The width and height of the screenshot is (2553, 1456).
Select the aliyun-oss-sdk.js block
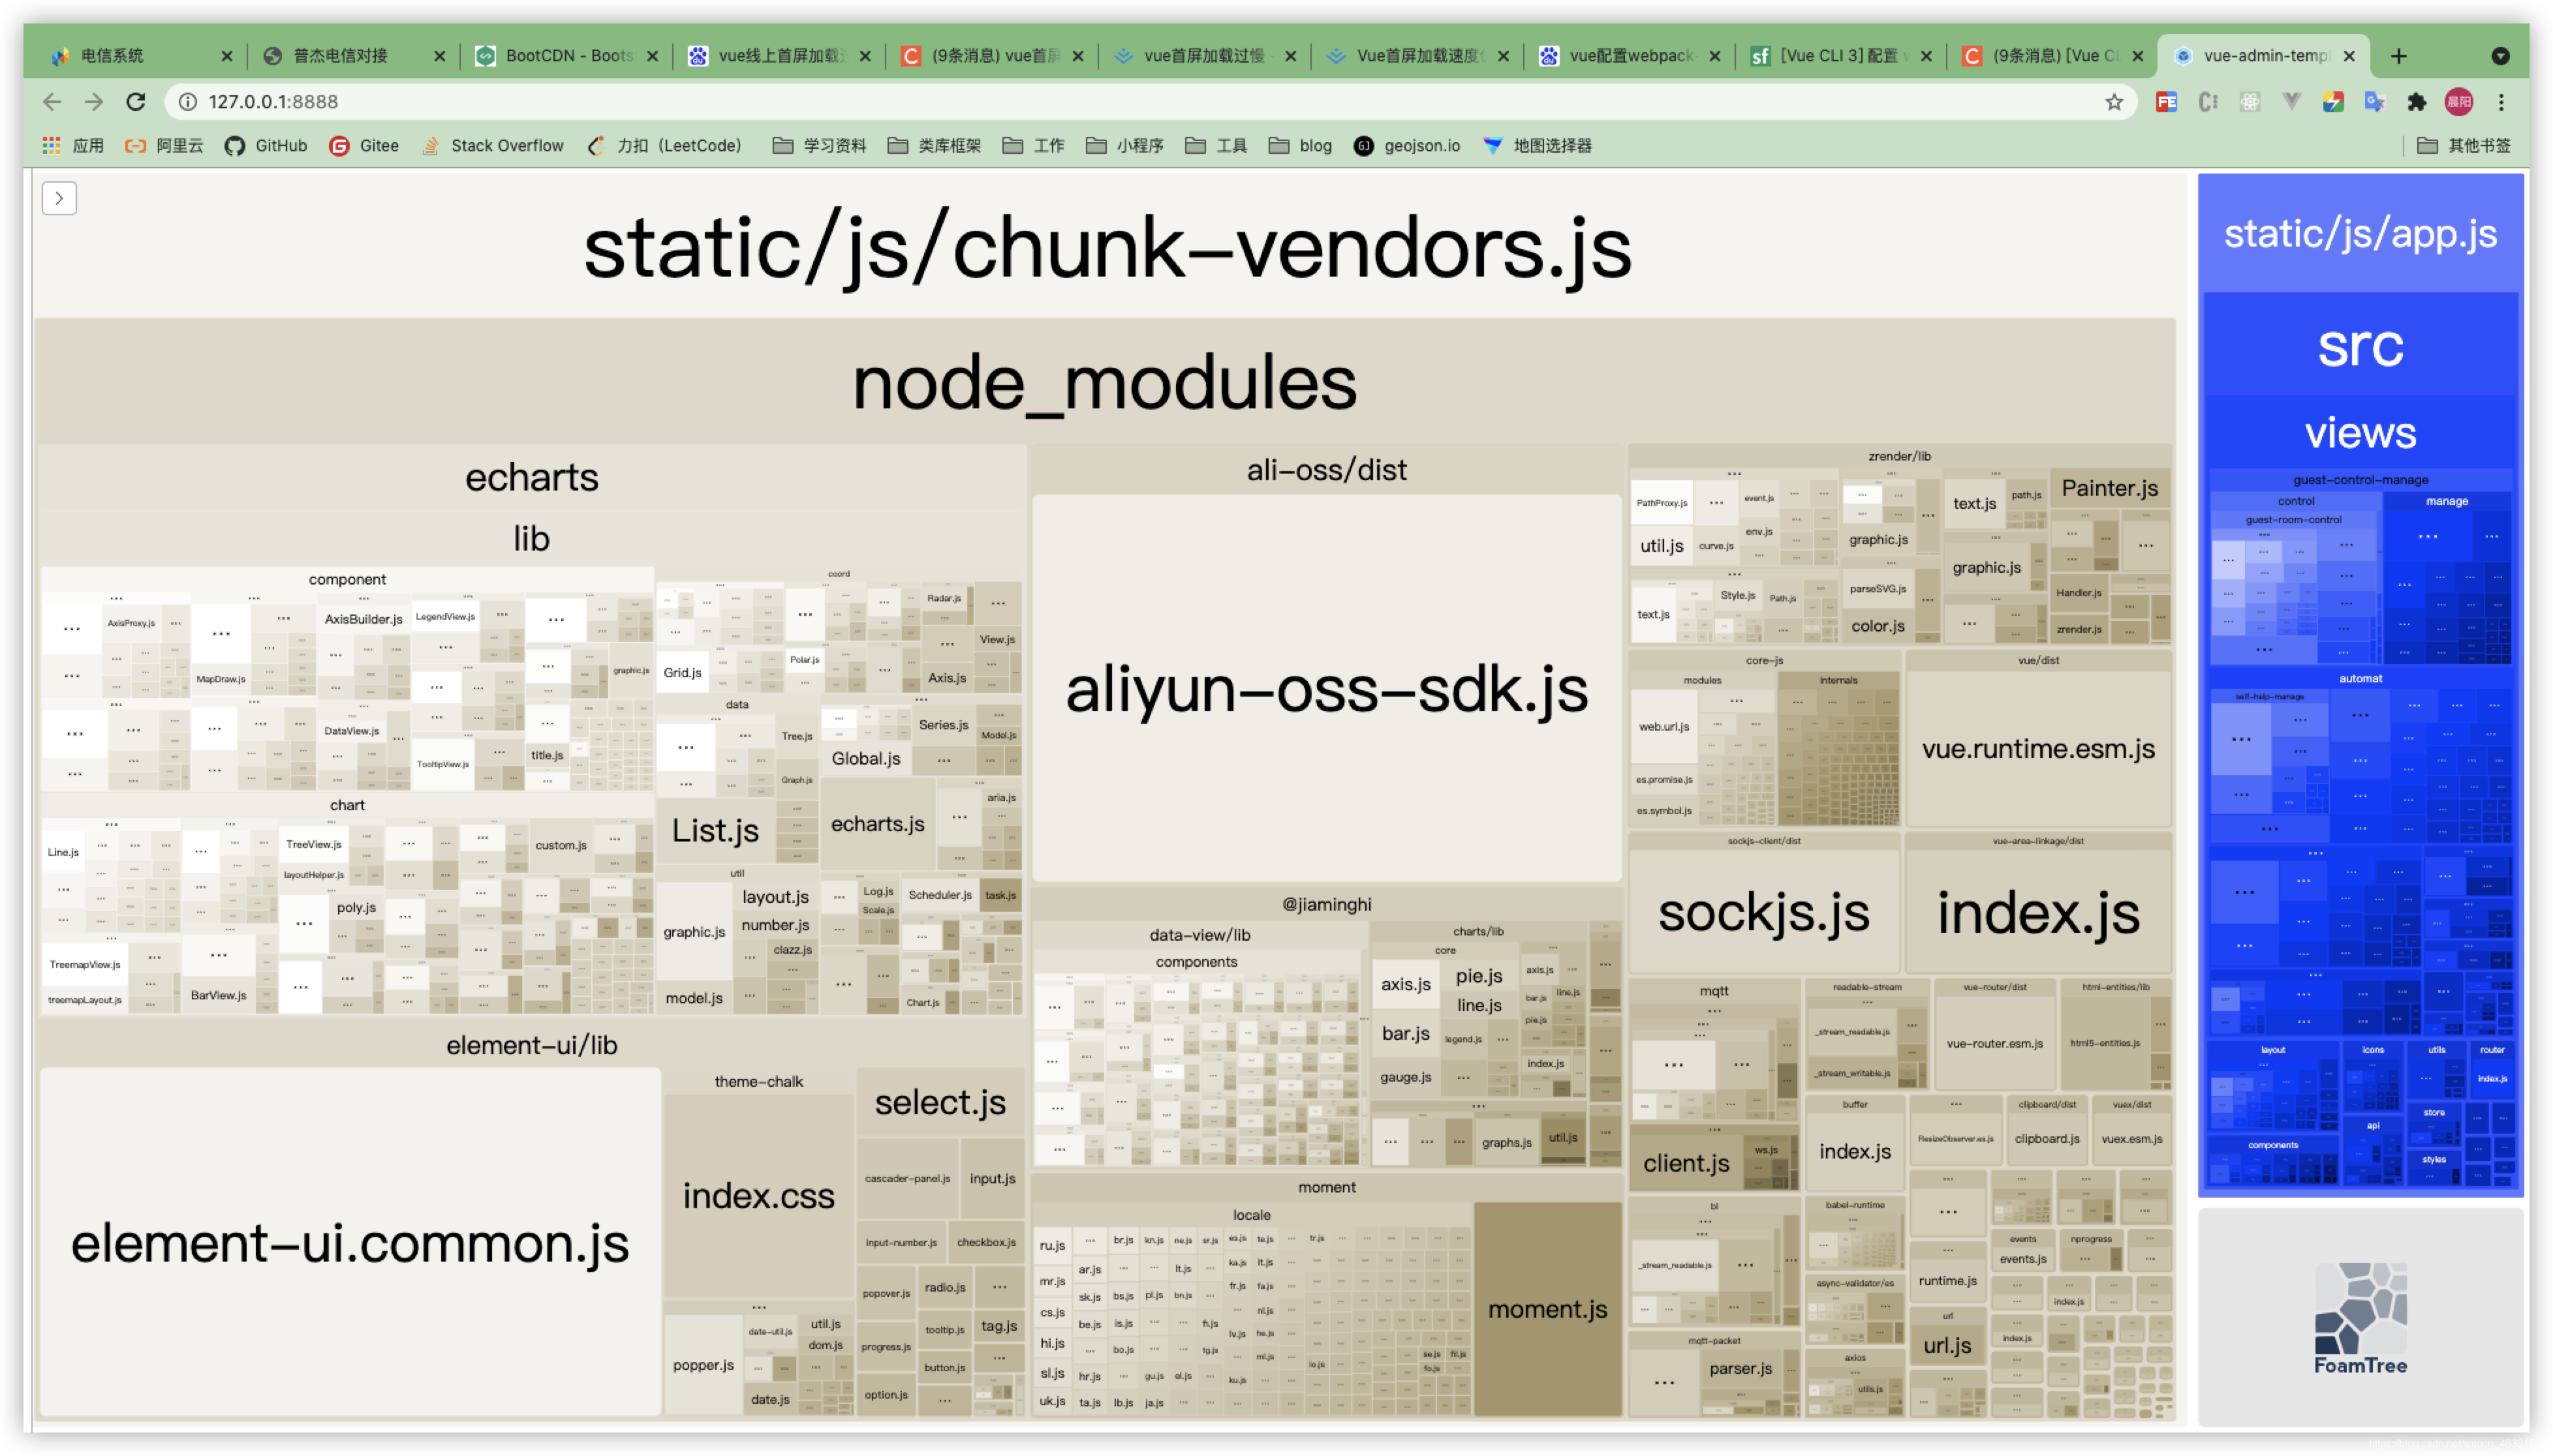click(1327, 689)
